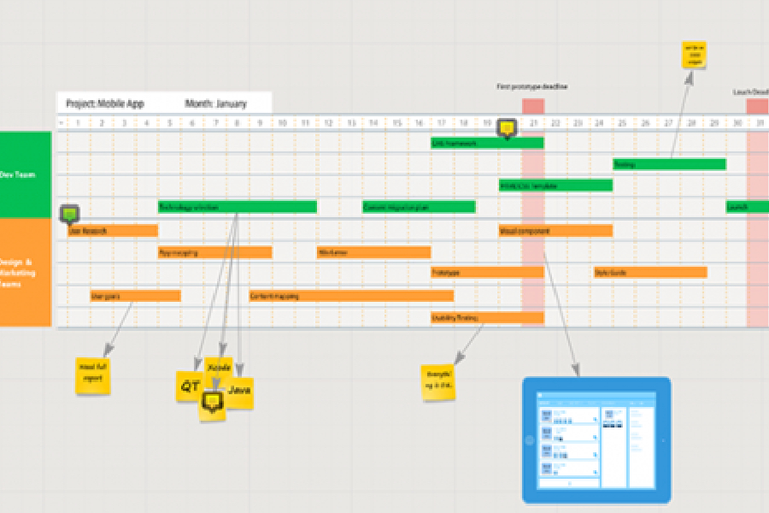The height and width of the screenshot is (513, 769).
Task: Click day 30 in the calendar header
Action: 737,123
